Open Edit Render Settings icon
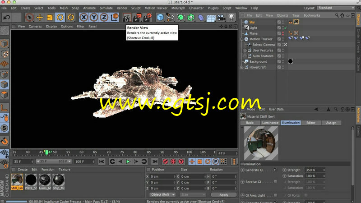The image size is (361, 203). (x=148, y=18)
